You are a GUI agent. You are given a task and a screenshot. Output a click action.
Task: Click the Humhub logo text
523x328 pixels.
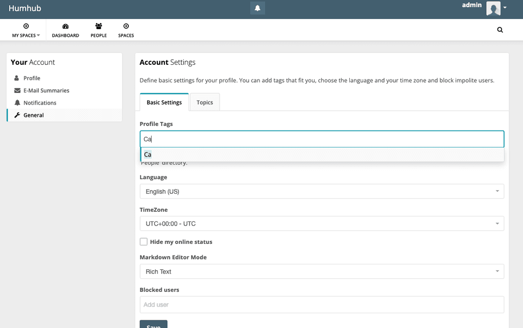pos(25,8)
